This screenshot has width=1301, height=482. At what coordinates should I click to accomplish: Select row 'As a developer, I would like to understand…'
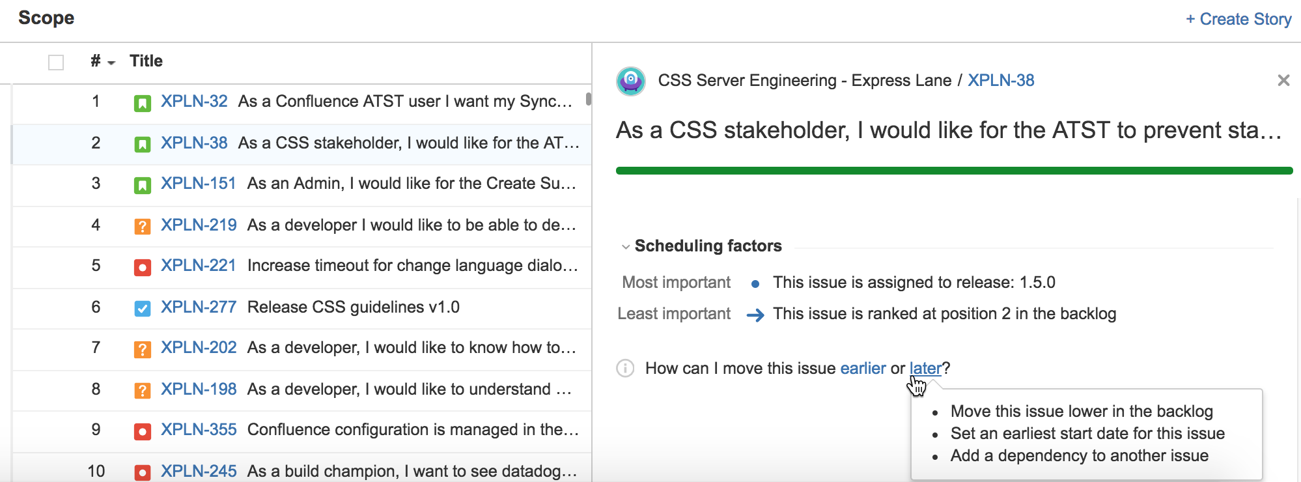(x=301, y=390)
